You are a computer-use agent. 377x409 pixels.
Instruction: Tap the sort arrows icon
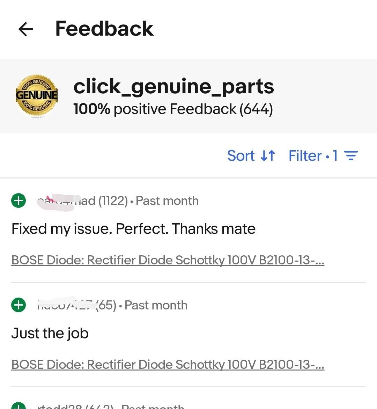click(268, 156)
